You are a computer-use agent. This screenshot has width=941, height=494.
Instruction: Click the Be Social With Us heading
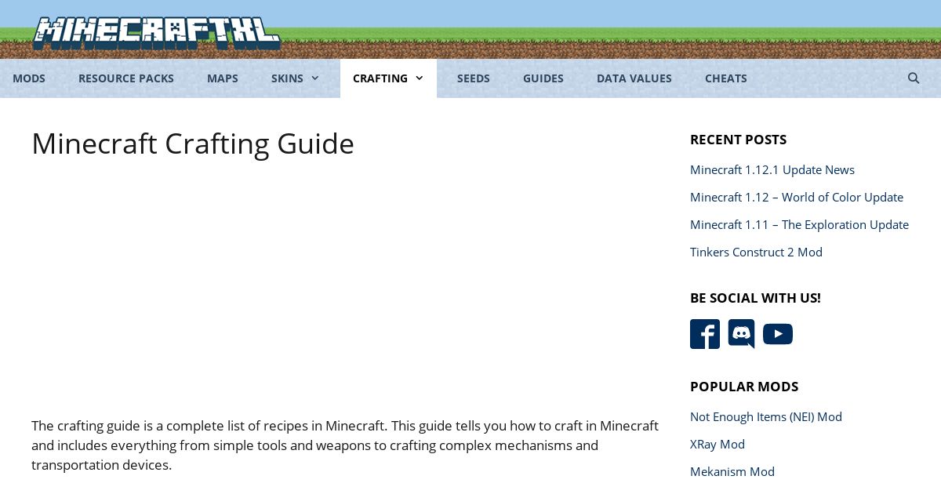click(x=755, y=298)
